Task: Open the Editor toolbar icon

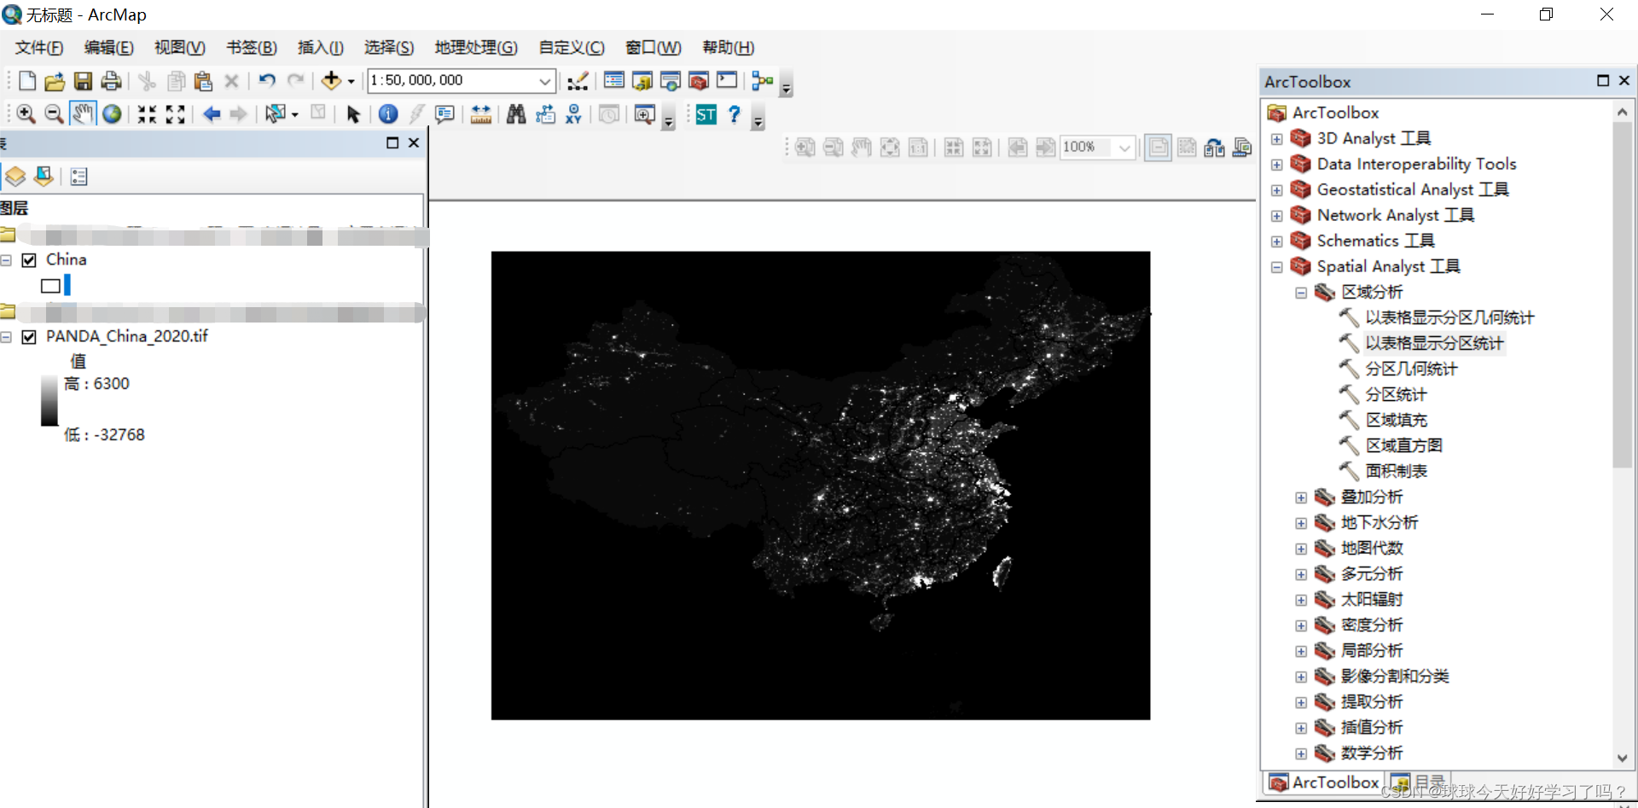Action: [578, 81]
